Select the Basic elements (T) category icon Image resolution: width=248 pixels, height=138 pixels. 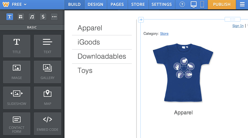click(x=10, y=17)
